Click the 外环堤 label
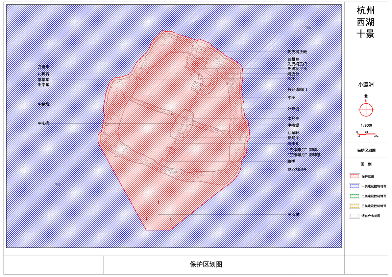 pos(293,109)
